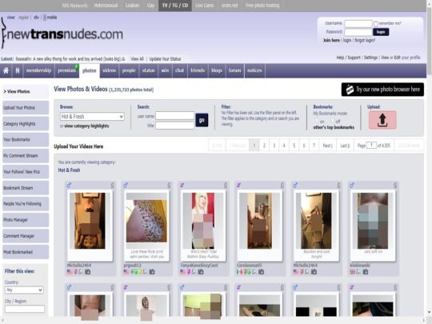The width and height of the screenshot is (432, 324).
Task: Check the remember me checkbox
Action: (x=375, y=24)
